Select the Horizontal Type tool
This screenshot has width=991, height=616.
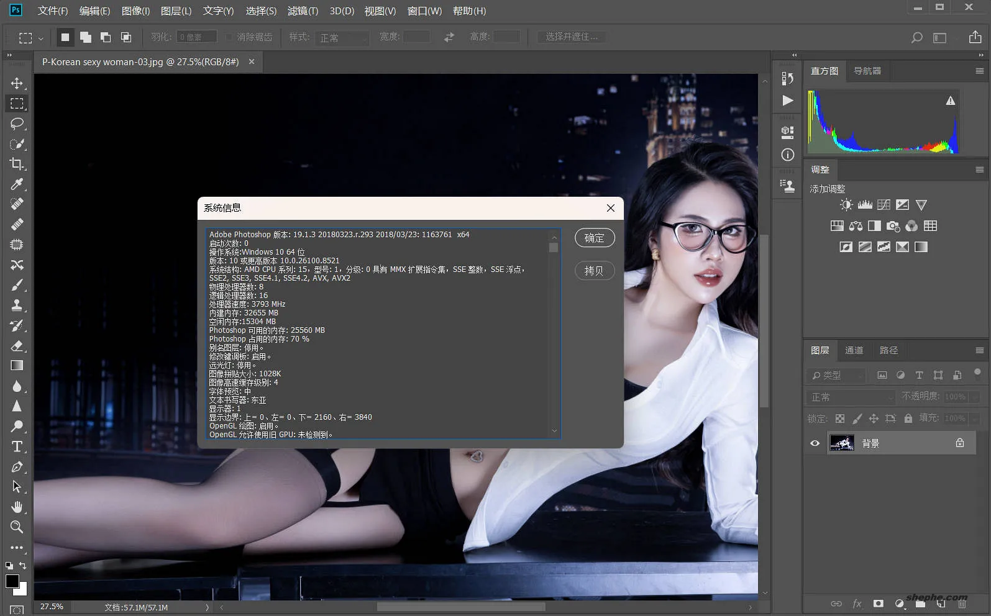pos(17,446)
